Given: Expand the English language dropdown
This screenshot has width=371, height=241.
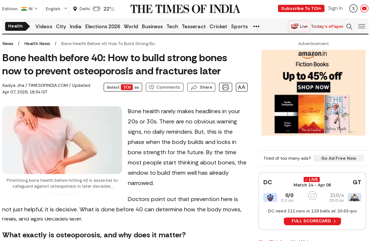Looking at the screenshot, I should [56, 9].
